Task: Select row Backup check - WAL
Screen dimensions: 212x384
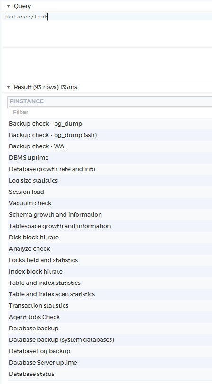Action: pos(110,146)
